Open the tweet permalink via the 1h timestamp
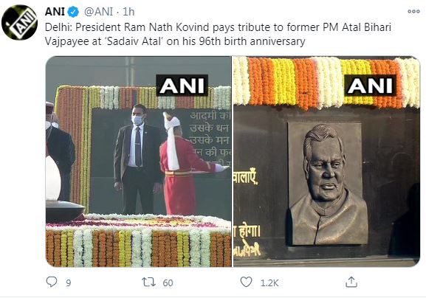426x298 pixels. tap(128, 12)
